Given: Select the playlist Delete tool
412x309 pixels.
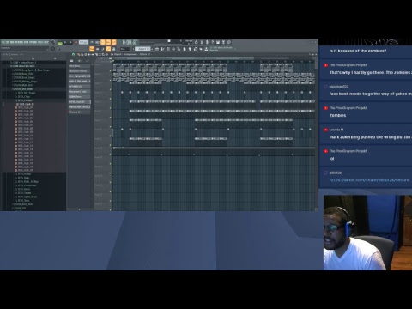Looking at the screenshot, I should 86,54.
